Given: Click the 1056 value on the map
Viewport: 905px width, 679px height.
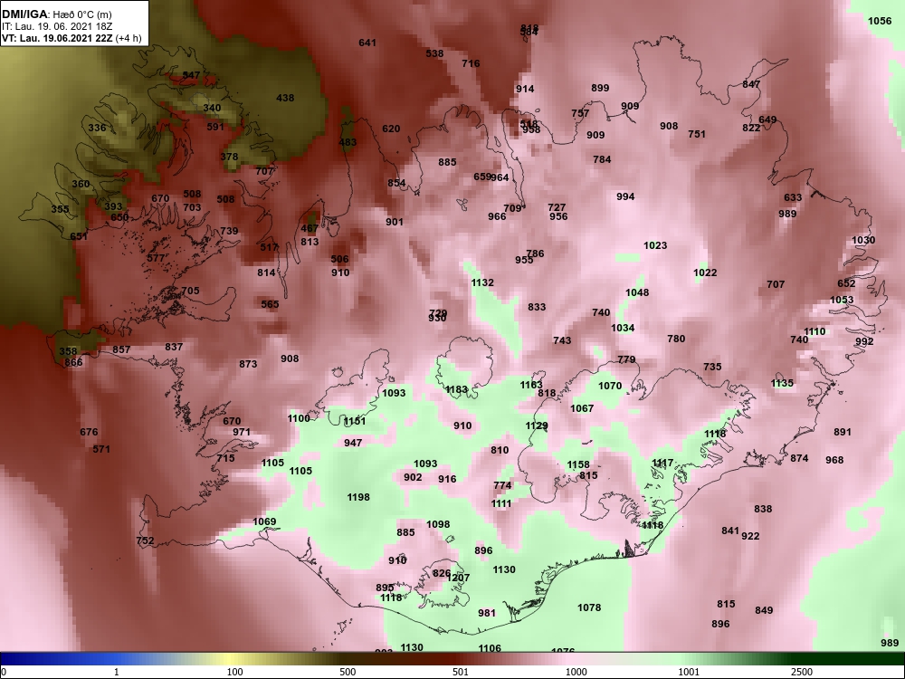Looking at the screenshot, I should (x=880, y=22).
